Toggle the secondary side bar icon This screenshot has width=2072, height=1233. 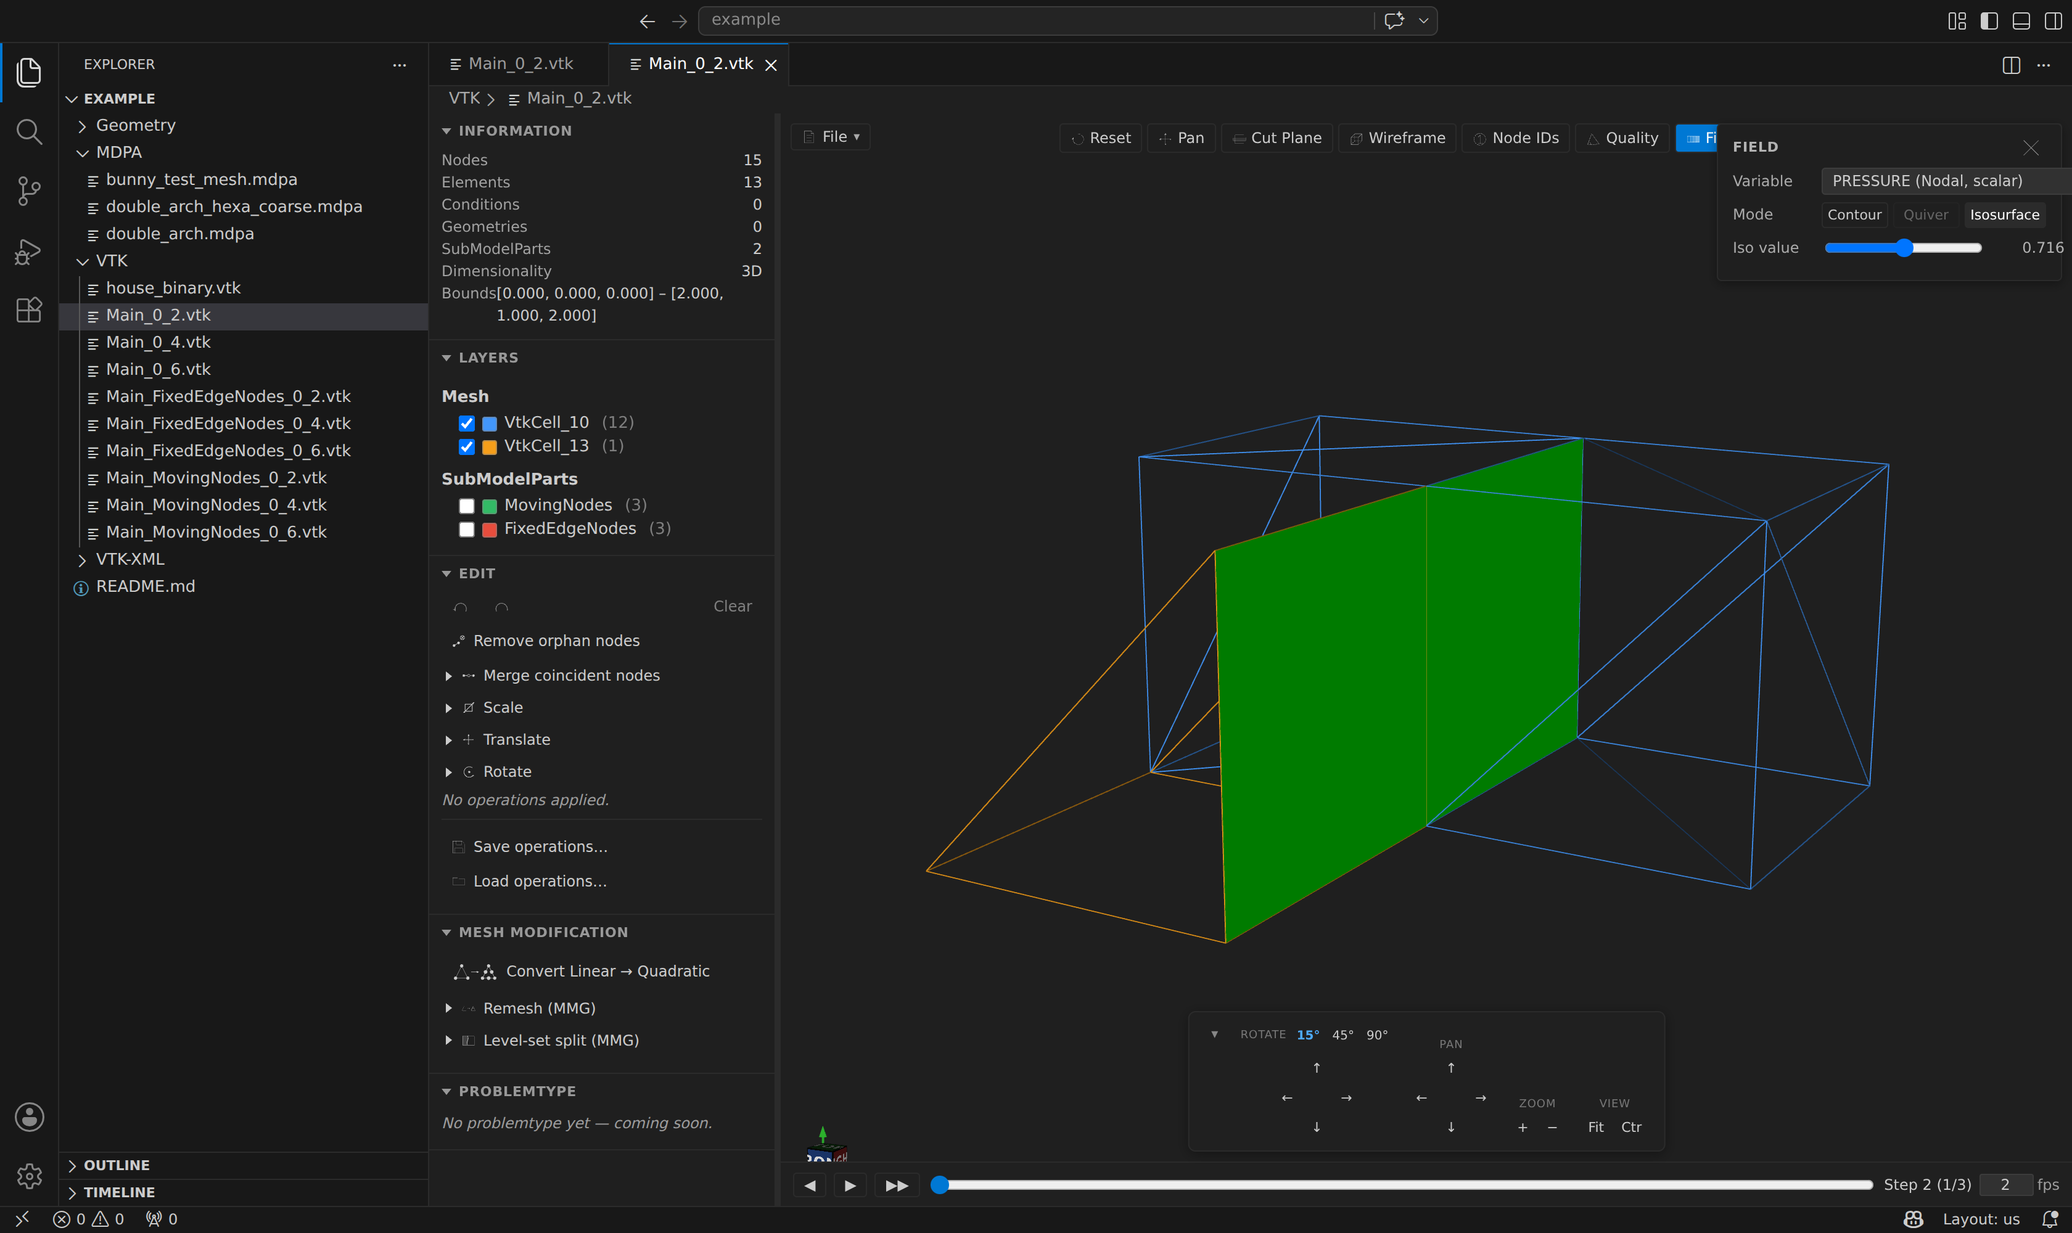2053,21
